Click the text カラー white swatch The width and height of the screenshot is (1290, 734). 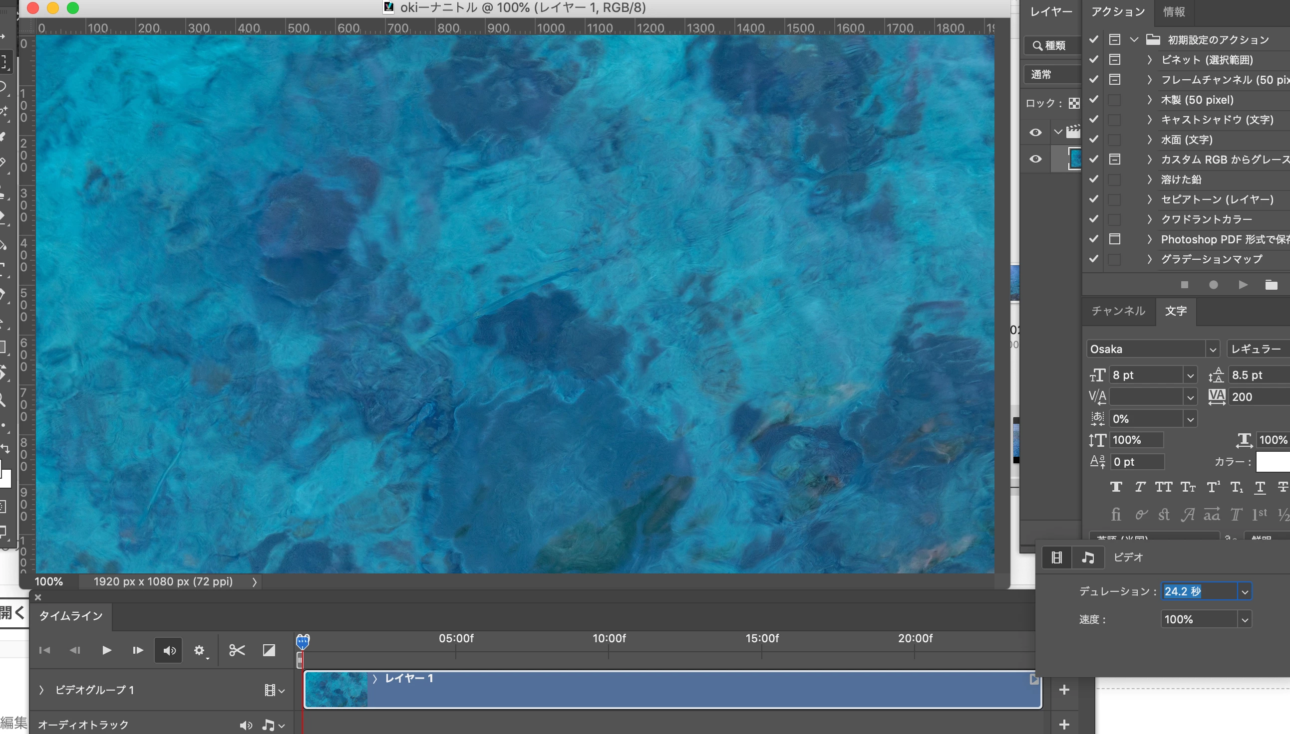[x=1273, y=462]
